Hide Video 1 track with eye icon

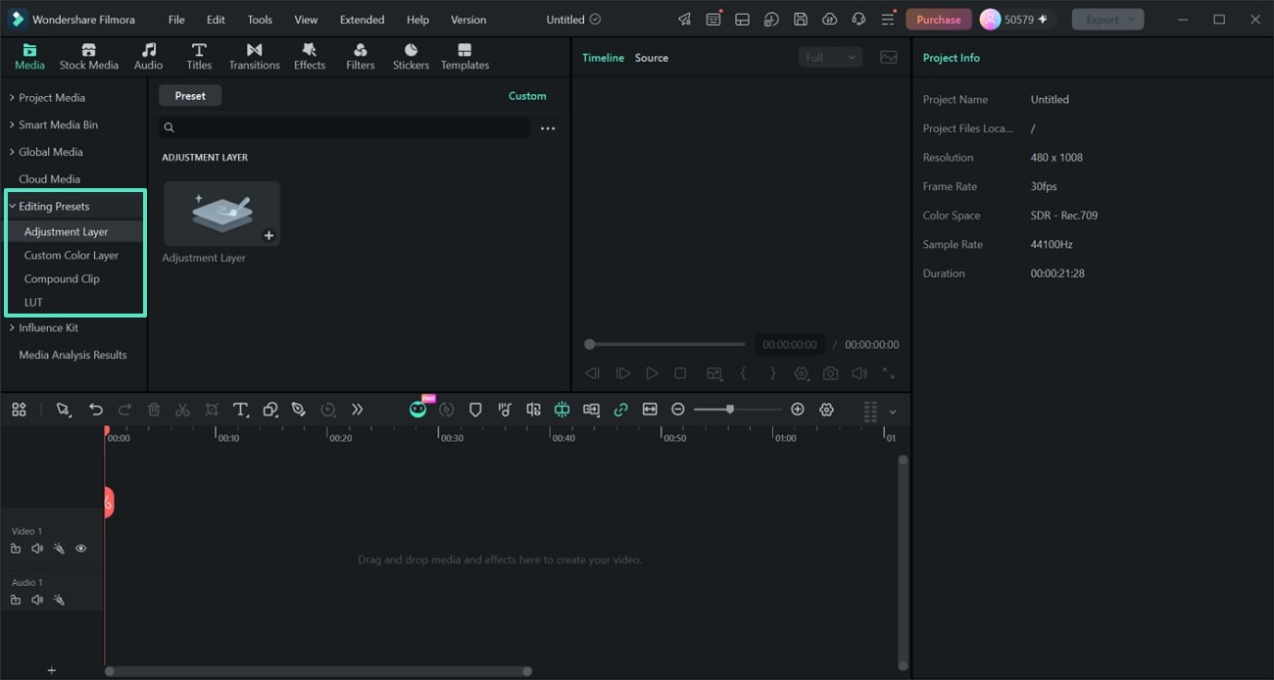click(81, 549)
